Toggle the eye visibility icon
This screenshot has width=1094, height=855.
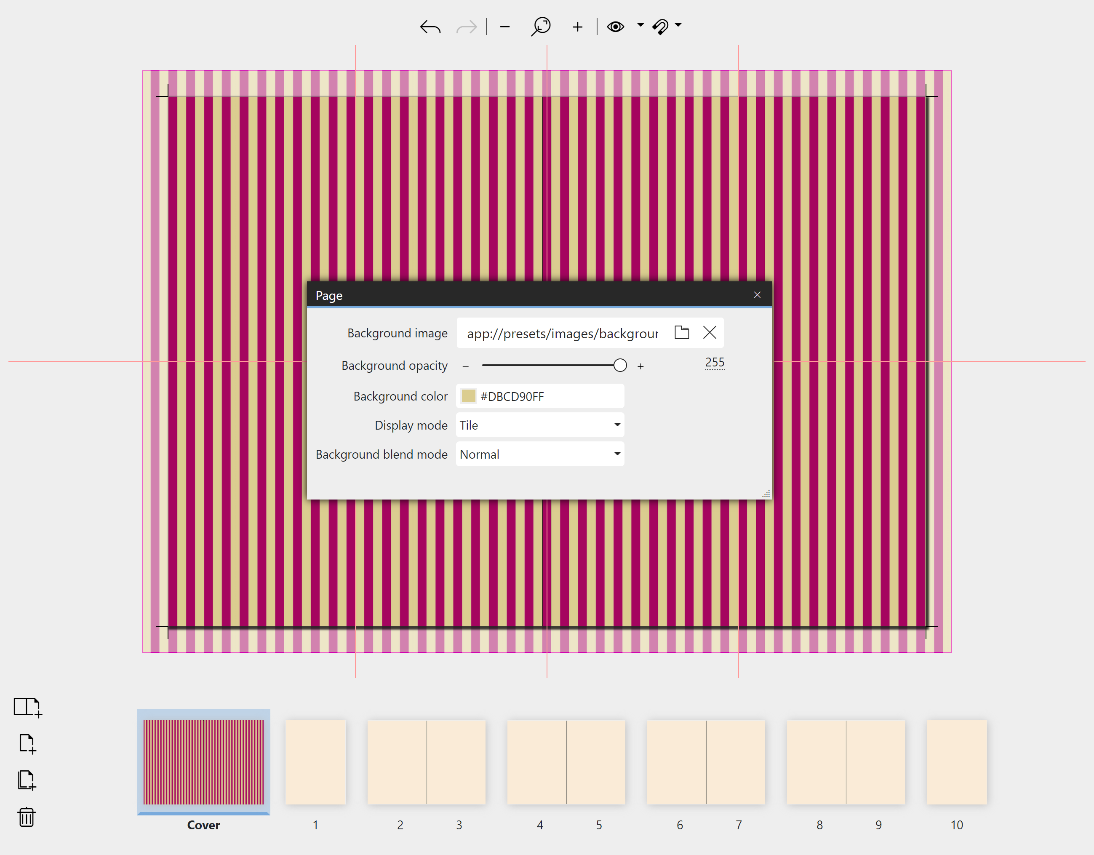(x=616, y=26)
